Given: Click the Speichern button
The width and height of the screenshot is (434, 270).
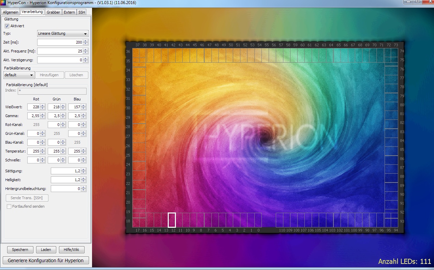Looking at the screenshot, I should point(20,250).
